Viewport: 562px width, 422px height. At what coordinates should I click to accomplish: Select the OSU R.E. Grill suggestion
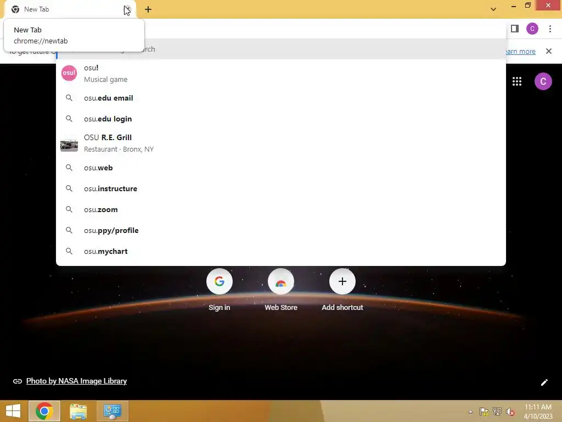pos(281,143)
